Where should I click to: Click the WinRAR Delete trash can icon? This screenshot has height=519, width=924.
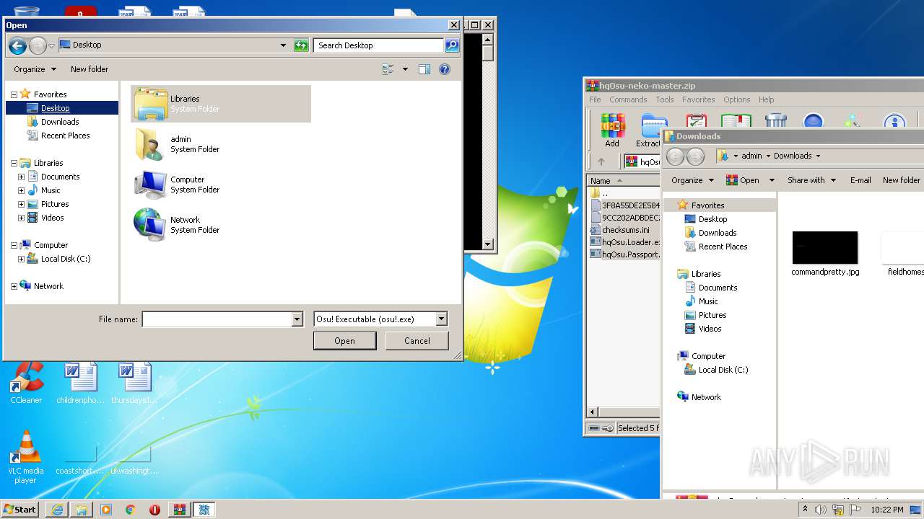pyautogui.click(x=775, y=121)
